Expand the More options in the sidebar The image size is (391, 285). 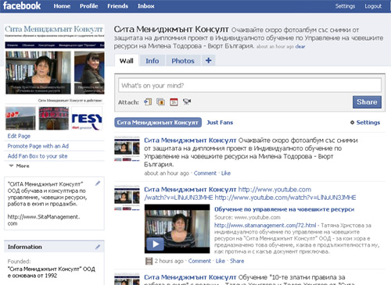tap(19, 166)
